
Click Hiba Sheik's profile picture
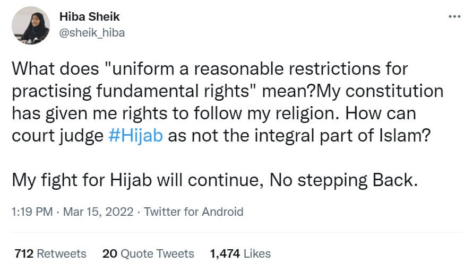click(30, 25)
